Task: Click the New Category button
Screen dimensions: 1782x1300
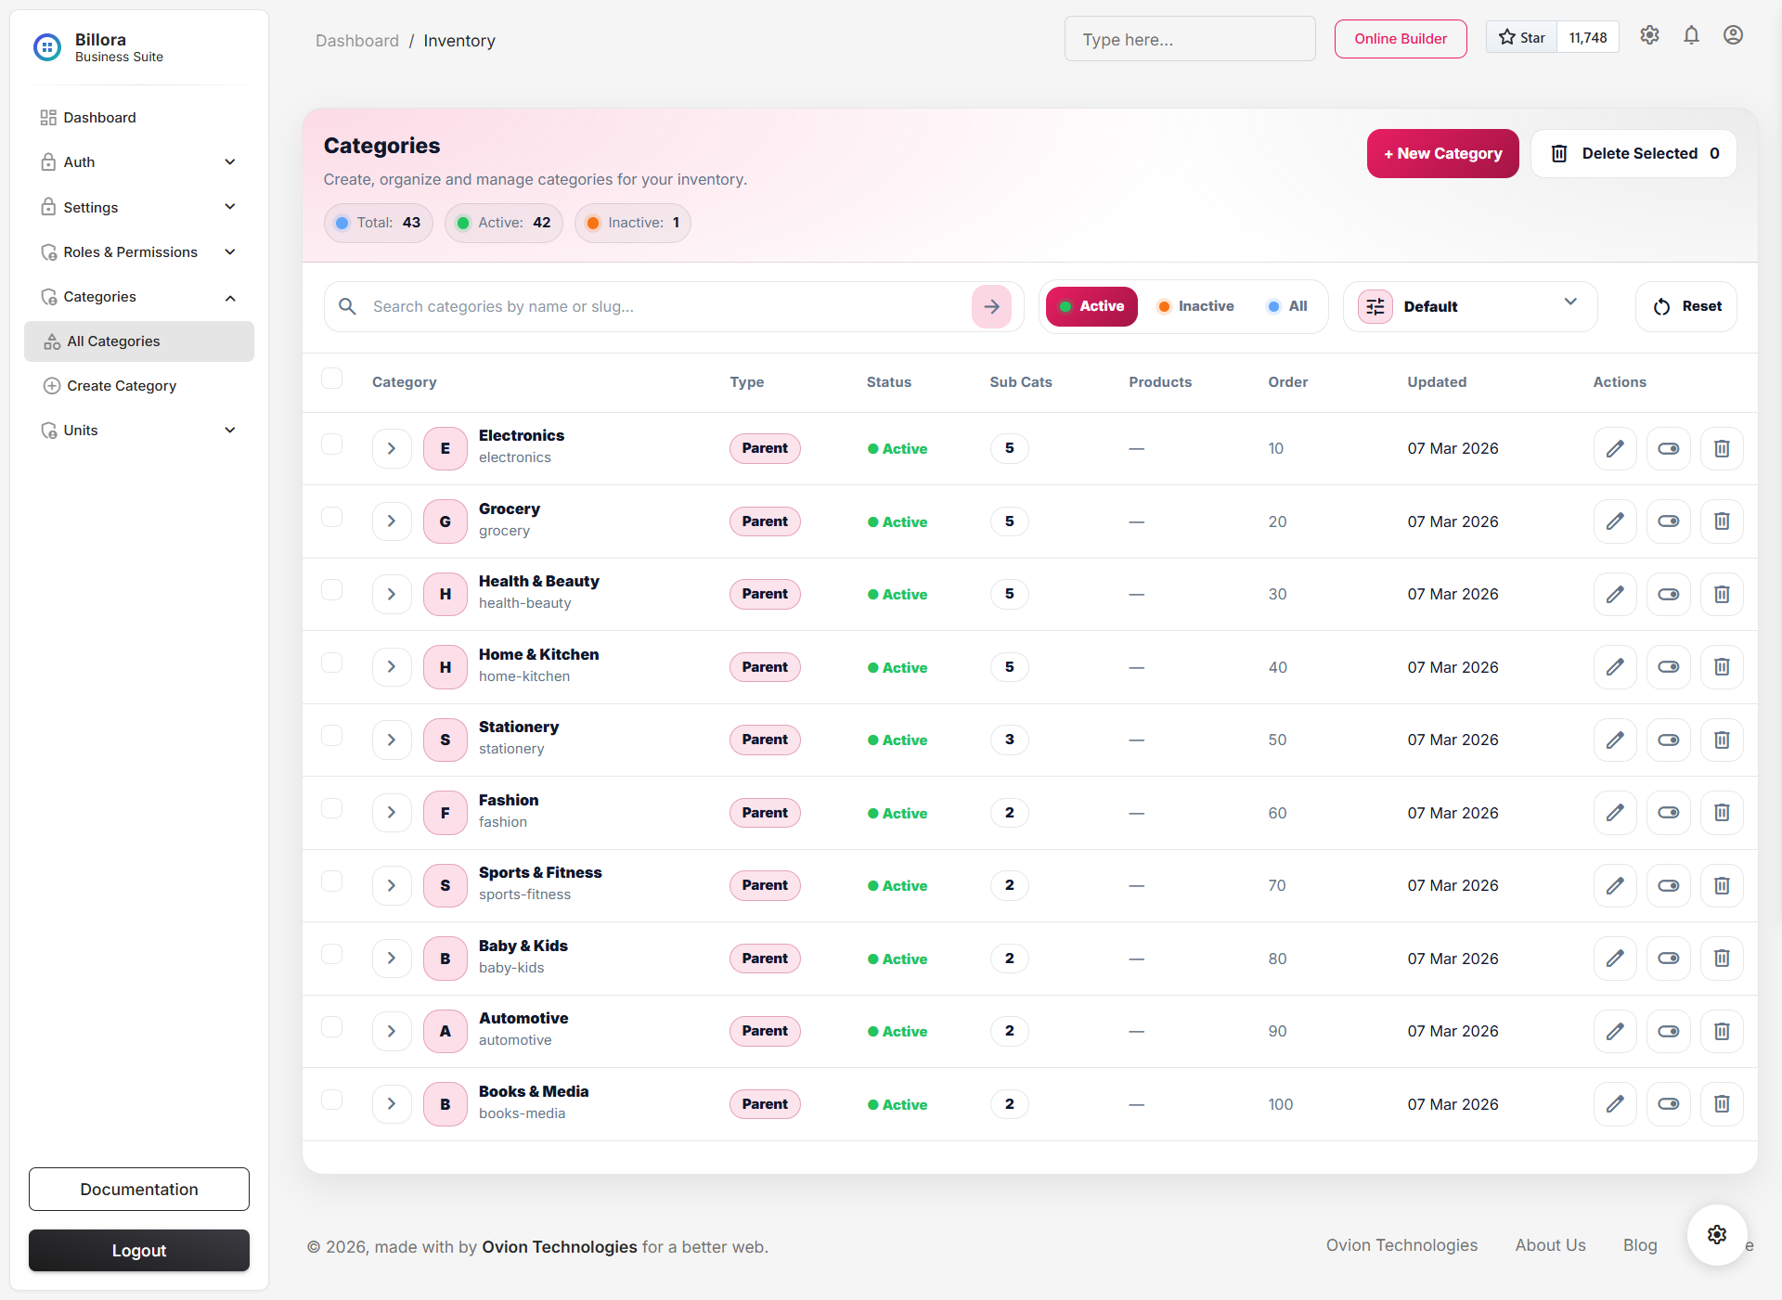Action: [x=1442, y=153]
